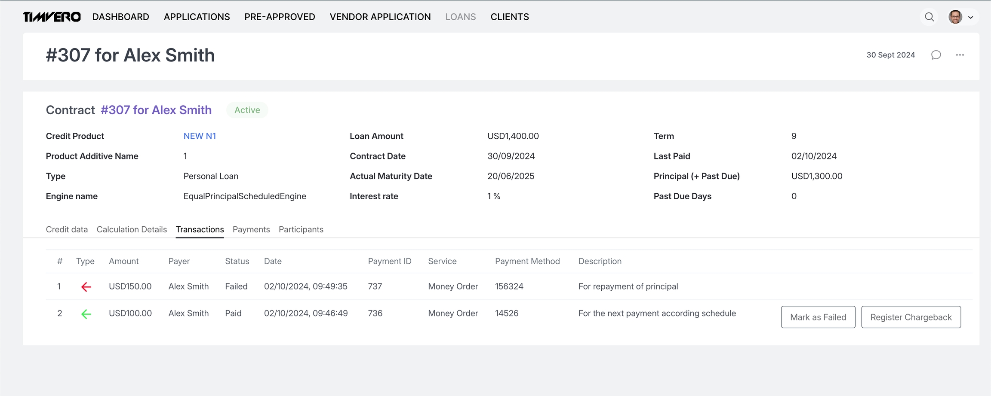The image size is (991, 396).
Task: Go to the Dashboard menu
Action: point(120,17)
